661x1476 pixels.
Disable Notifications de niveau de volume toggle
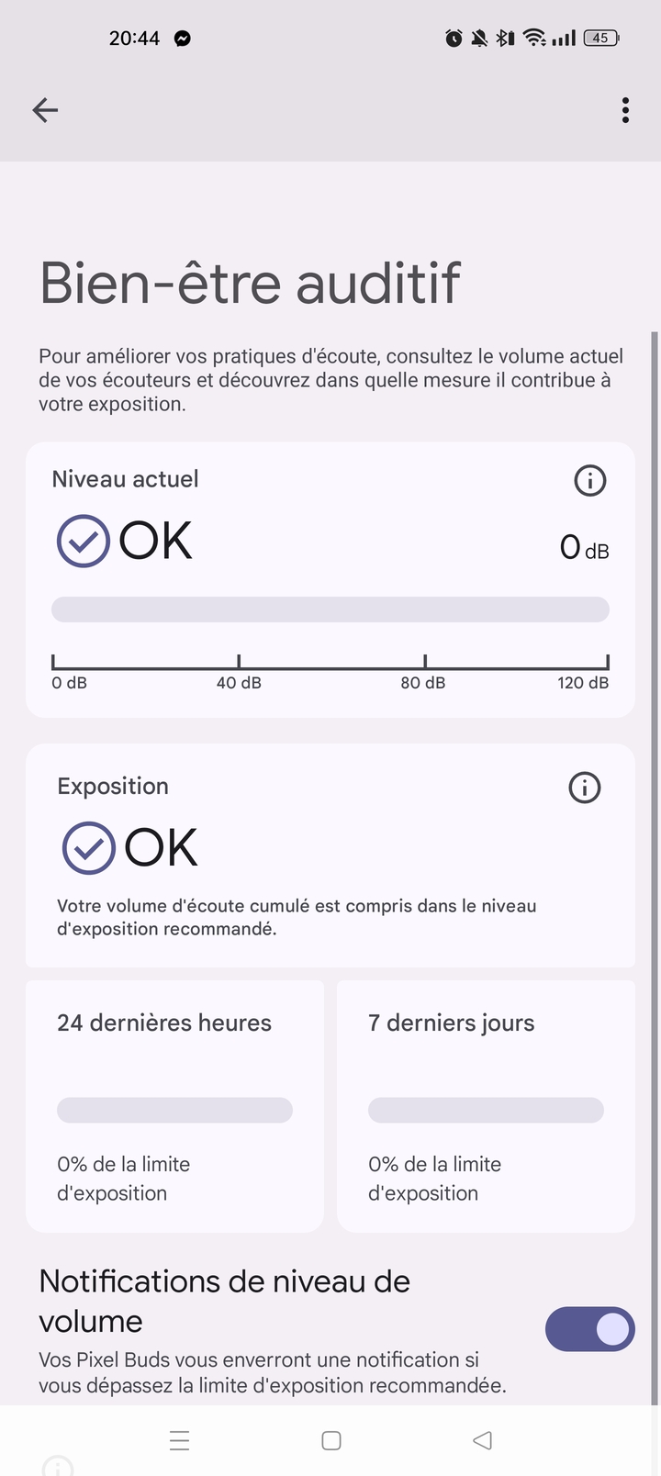589,1328
